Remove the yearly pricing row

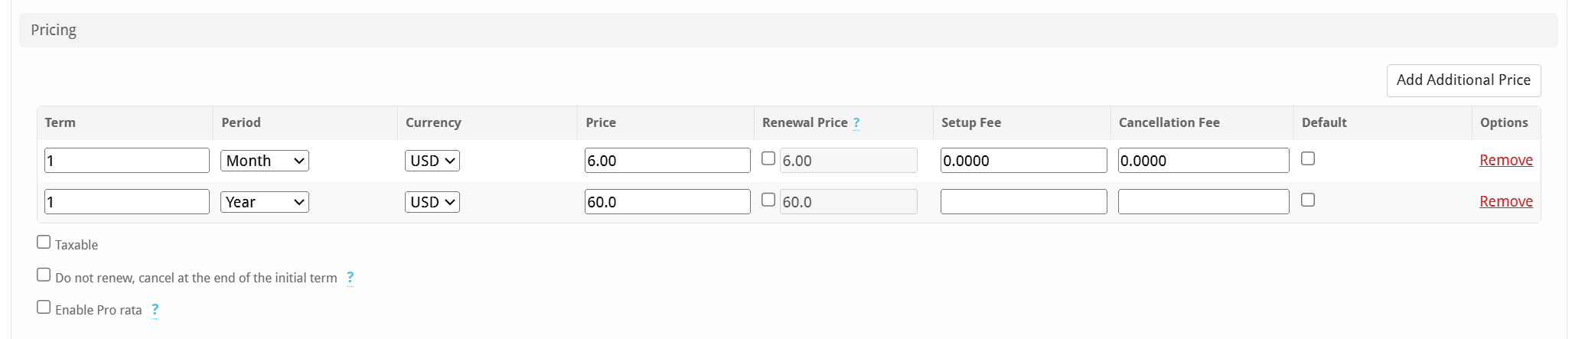(x=1505, y=201)
